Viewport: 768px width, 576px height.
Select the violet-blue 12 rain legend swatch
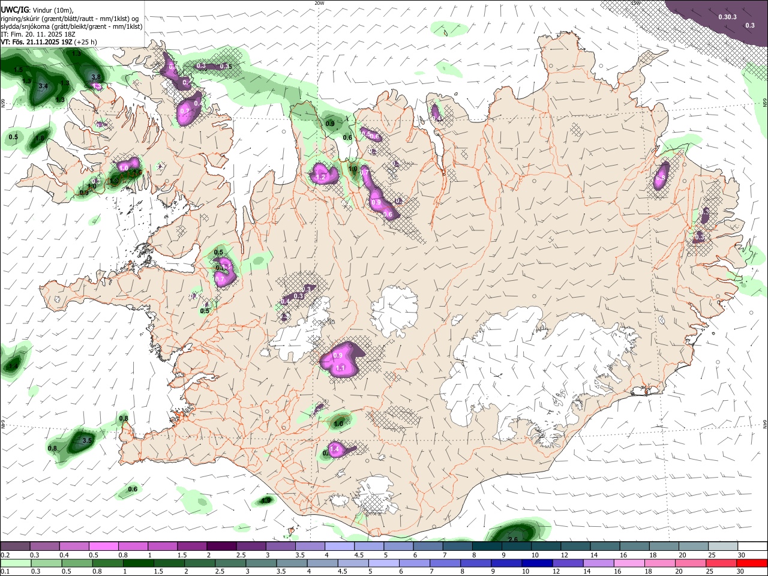click(569, 563)
